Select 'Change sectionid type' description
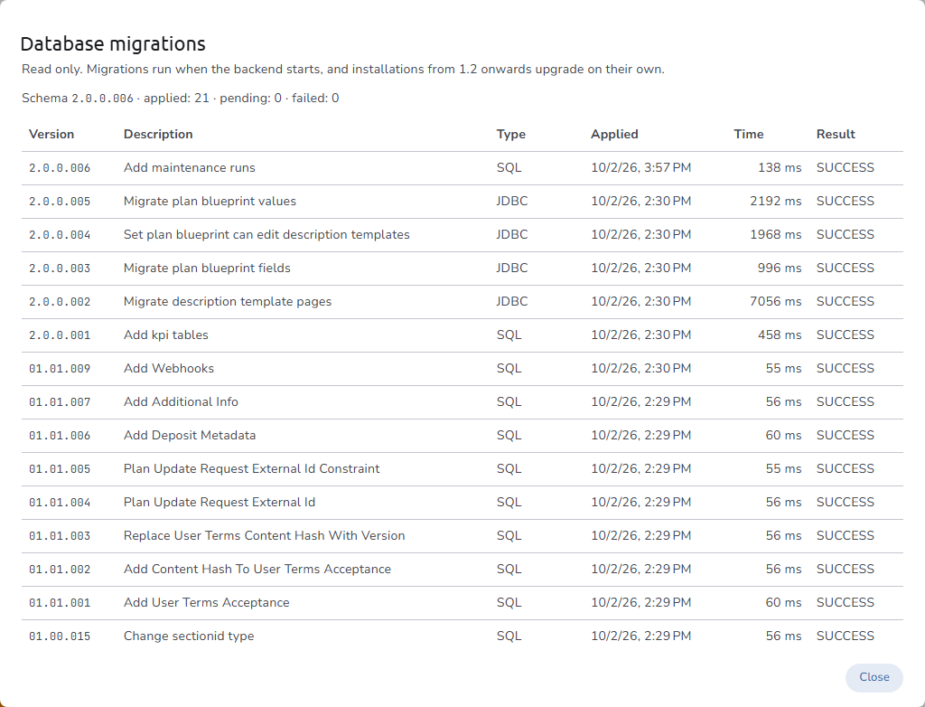 coord(189,636)
